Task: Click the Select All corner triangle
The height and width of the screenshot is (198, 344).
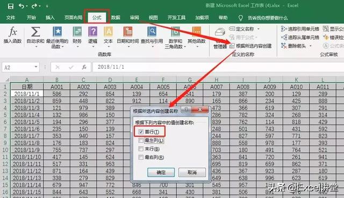Action: pyautogui.click(x=6, y=79)
